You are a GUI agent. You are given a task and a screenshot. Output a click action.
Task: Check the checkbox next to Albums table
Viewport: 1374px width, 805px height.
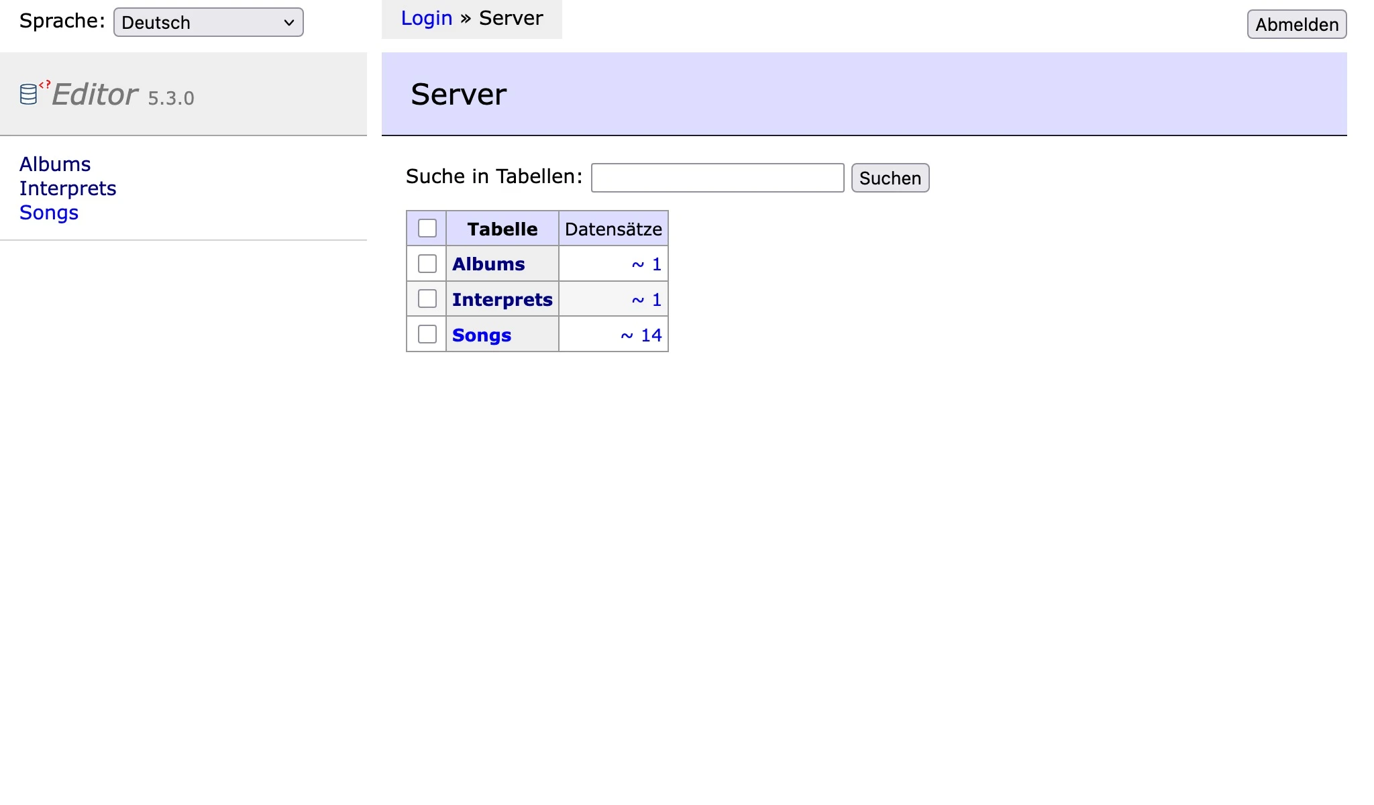(x=427, y=264)
